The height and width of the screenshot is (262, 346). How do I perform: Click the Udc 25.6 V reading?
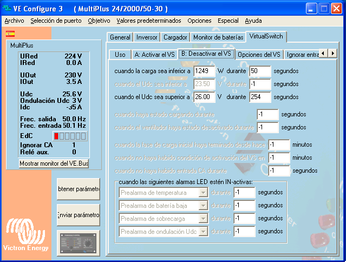pos(51,94)
